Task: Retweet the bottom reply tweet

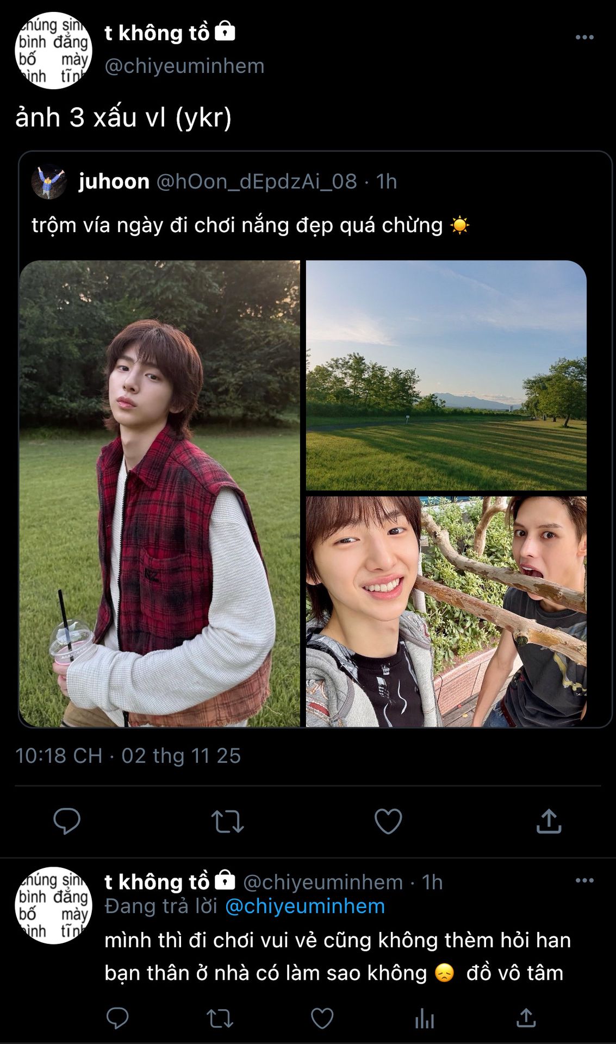Action: tap(220, 1018)
